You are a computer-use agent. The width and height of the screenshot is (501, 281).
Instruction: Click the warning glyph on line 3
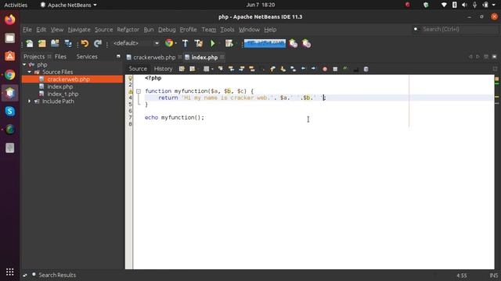coord(130,91)
